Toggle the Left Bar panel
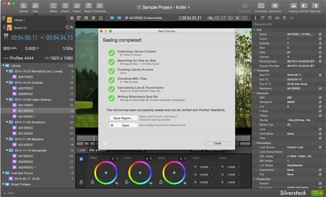The image size is (326, 197). pyautogui.click(x=304, y=8)
